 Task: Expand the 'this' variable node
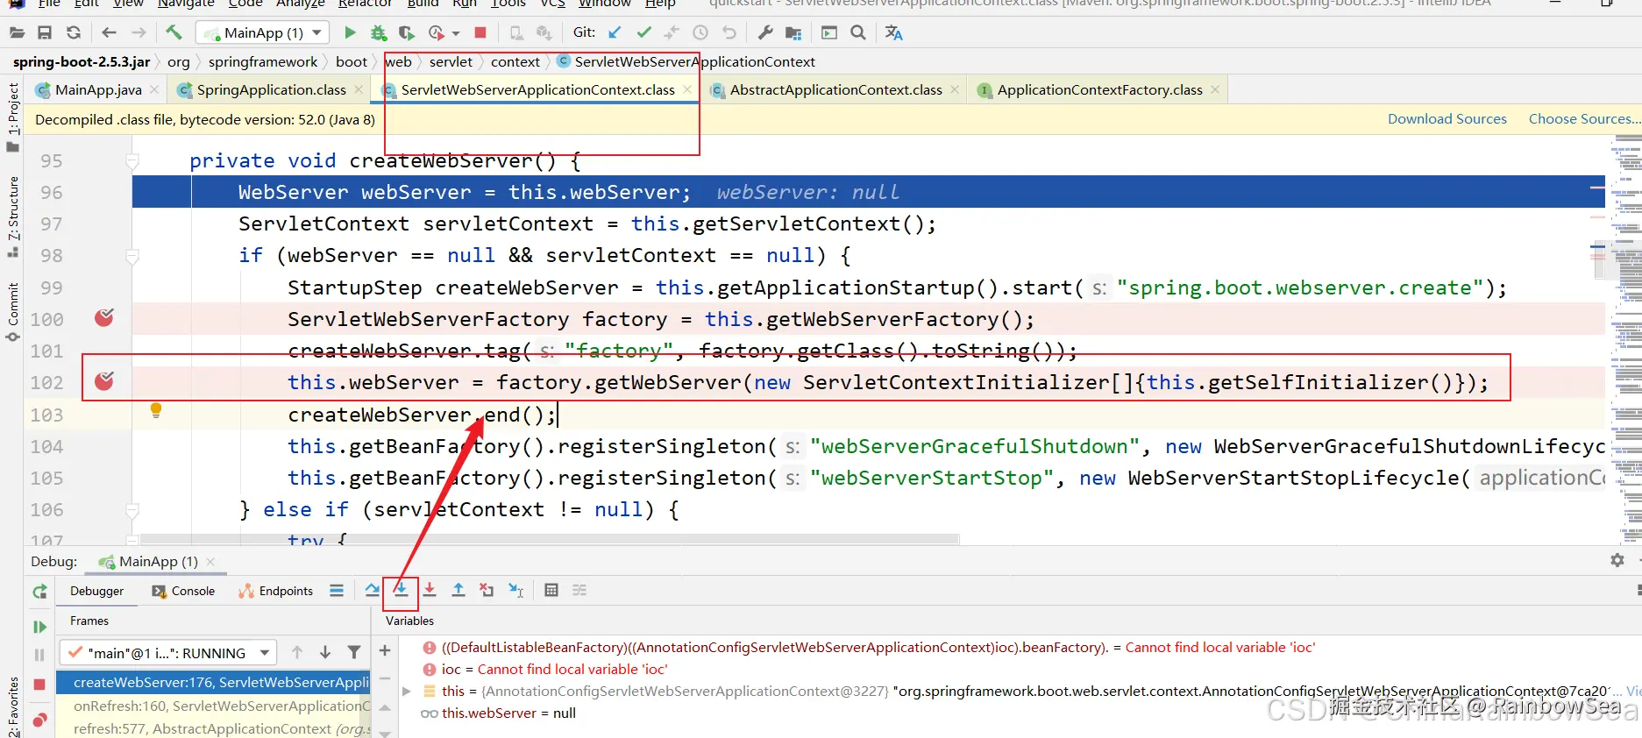coord(406,692)
